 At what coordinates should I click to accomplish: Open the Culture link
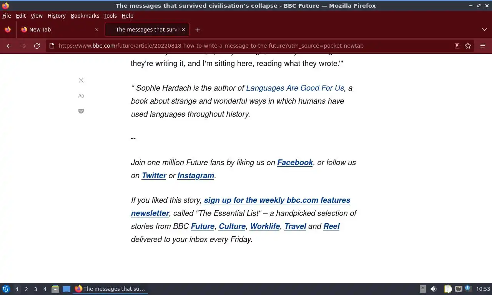pos(232,226)
